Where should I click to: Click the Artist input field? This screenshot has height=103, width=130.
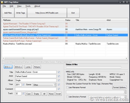pos(36,76)
